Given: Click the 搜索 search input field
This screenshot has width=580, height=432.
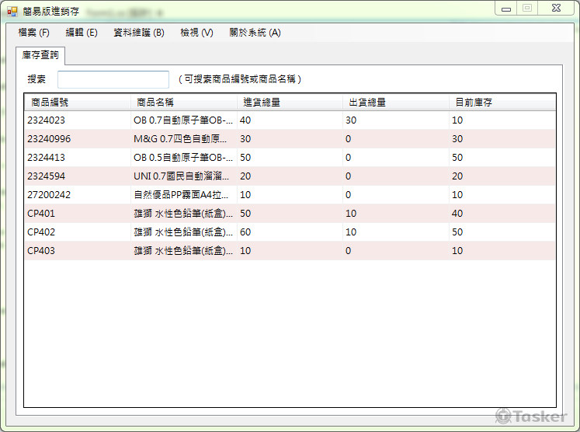Looking at the screenshot, I should click(x=113, y=79).
